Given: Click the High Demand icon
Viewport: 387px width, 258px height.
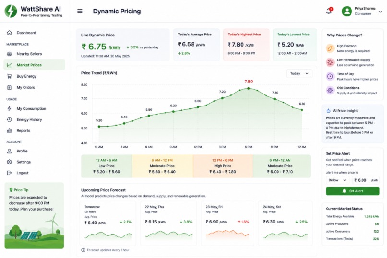Looking at the screenshot, I should click(330, 48).
